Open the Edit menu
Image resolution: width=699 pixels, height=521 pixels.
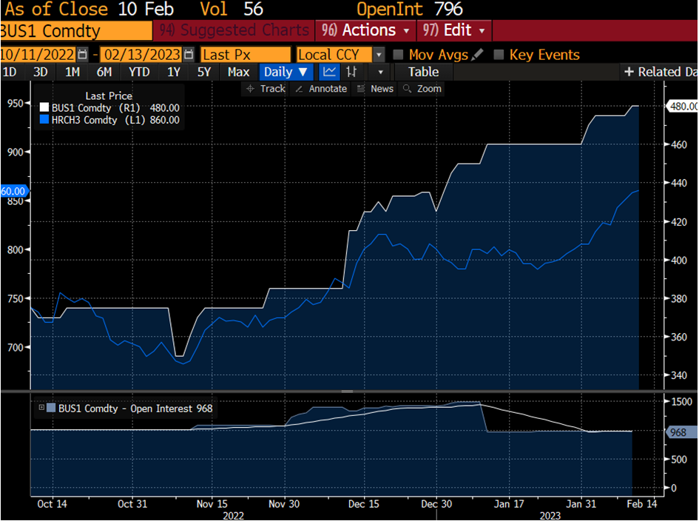[455, 30]
